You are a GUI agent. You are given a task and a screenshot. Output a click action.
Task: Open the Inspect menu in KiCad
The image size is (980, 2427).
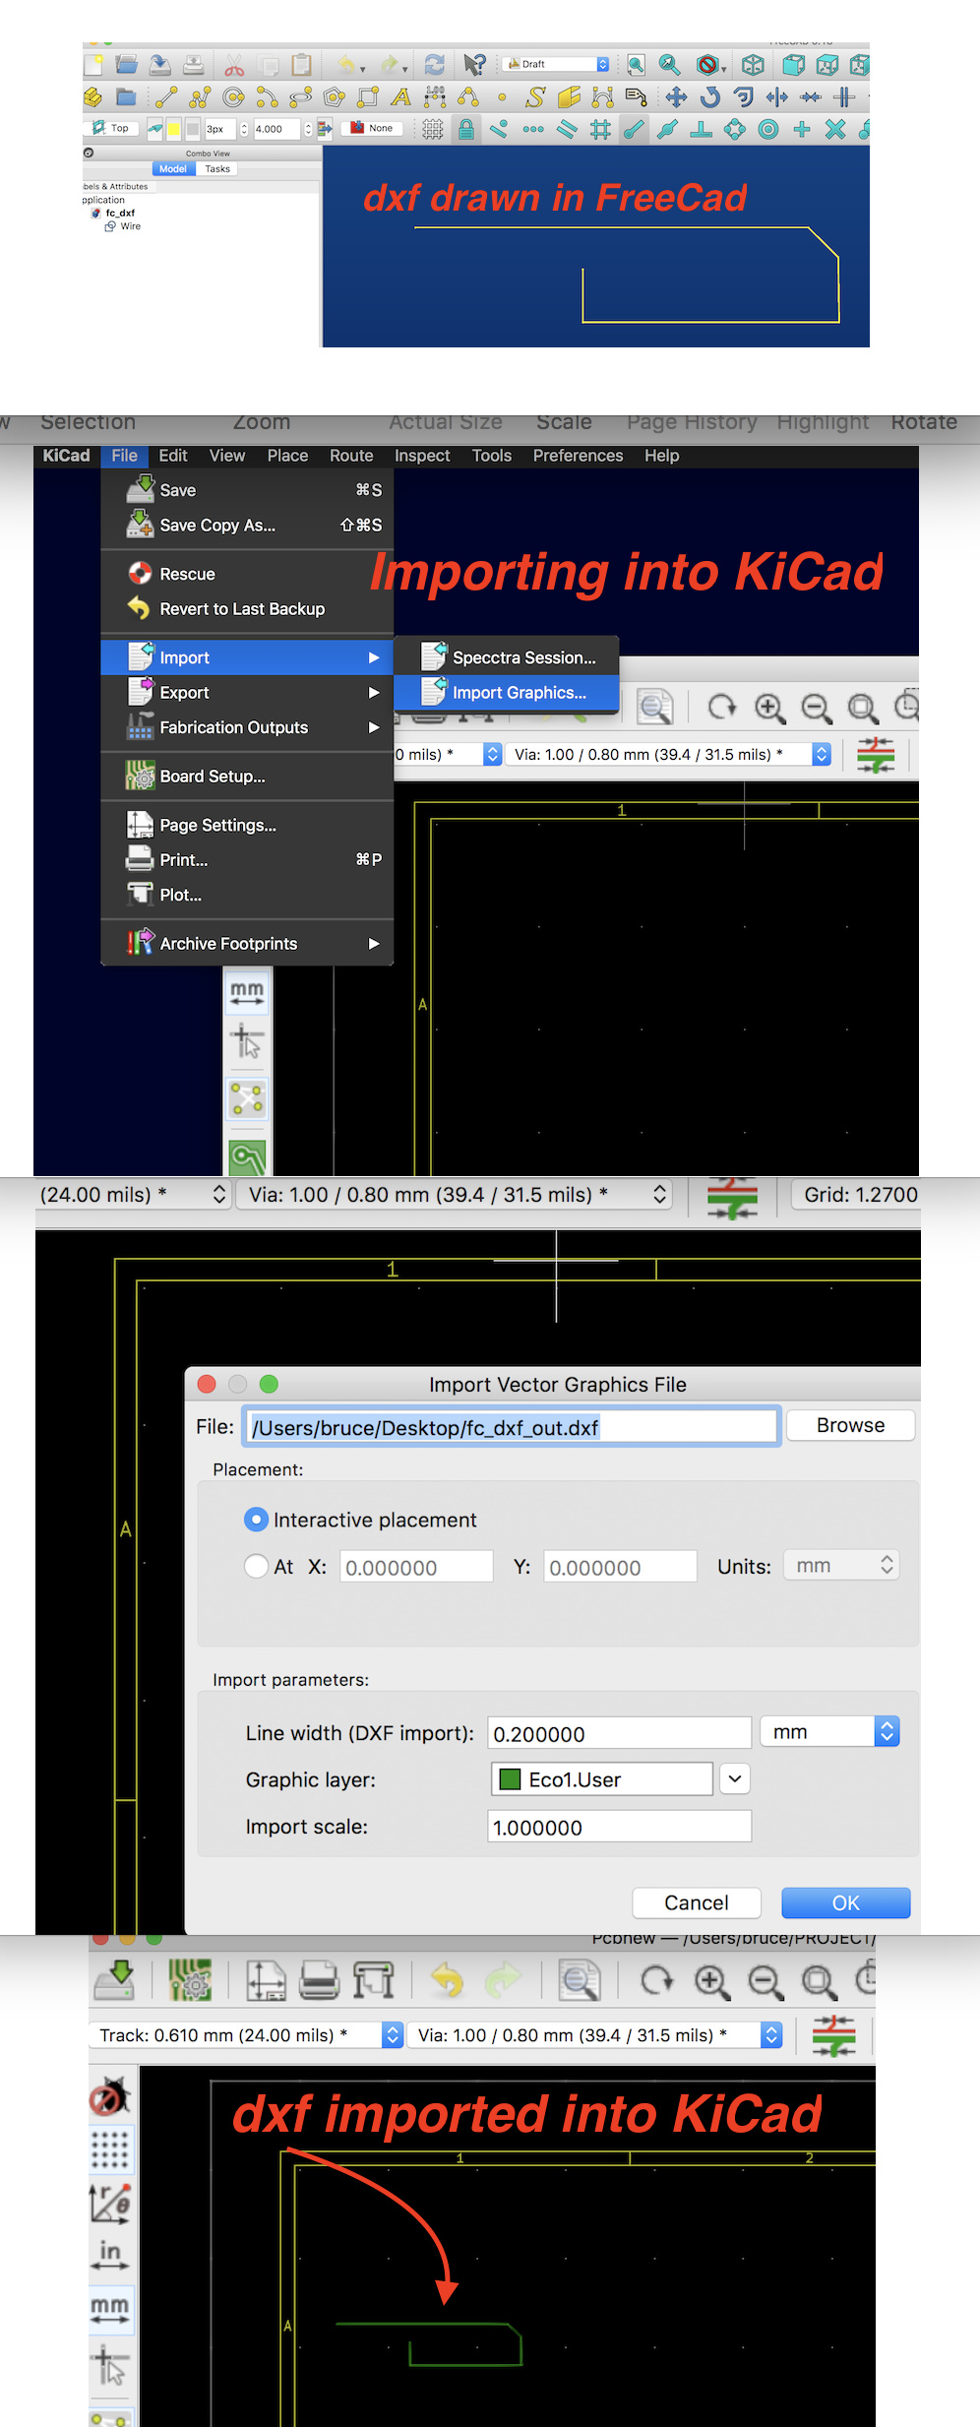[x=422, y=456]
